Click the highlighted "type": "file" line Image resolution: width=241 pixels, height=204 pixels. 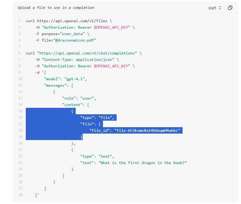(97, 118)
